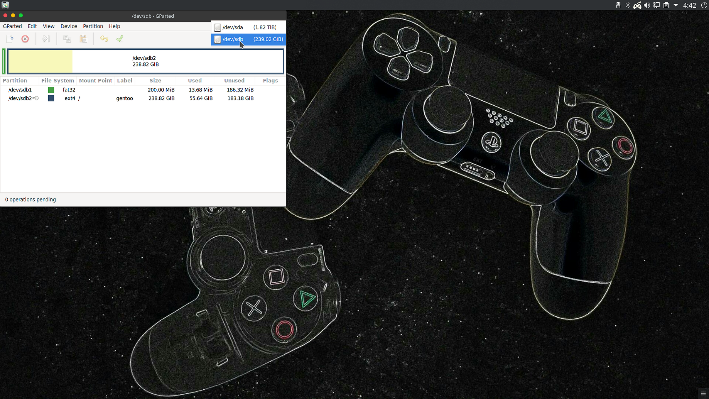Click the key icon beside /dev/sdb2
Screen dimensions: 709x399
36,98
